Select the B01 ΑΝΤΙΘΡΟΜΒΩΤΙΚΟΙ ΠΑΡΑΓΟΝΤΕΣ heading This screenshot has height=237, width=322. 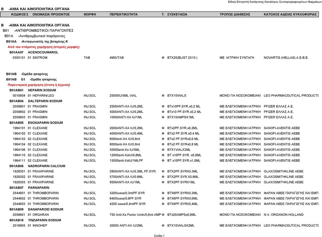point(38,30)
